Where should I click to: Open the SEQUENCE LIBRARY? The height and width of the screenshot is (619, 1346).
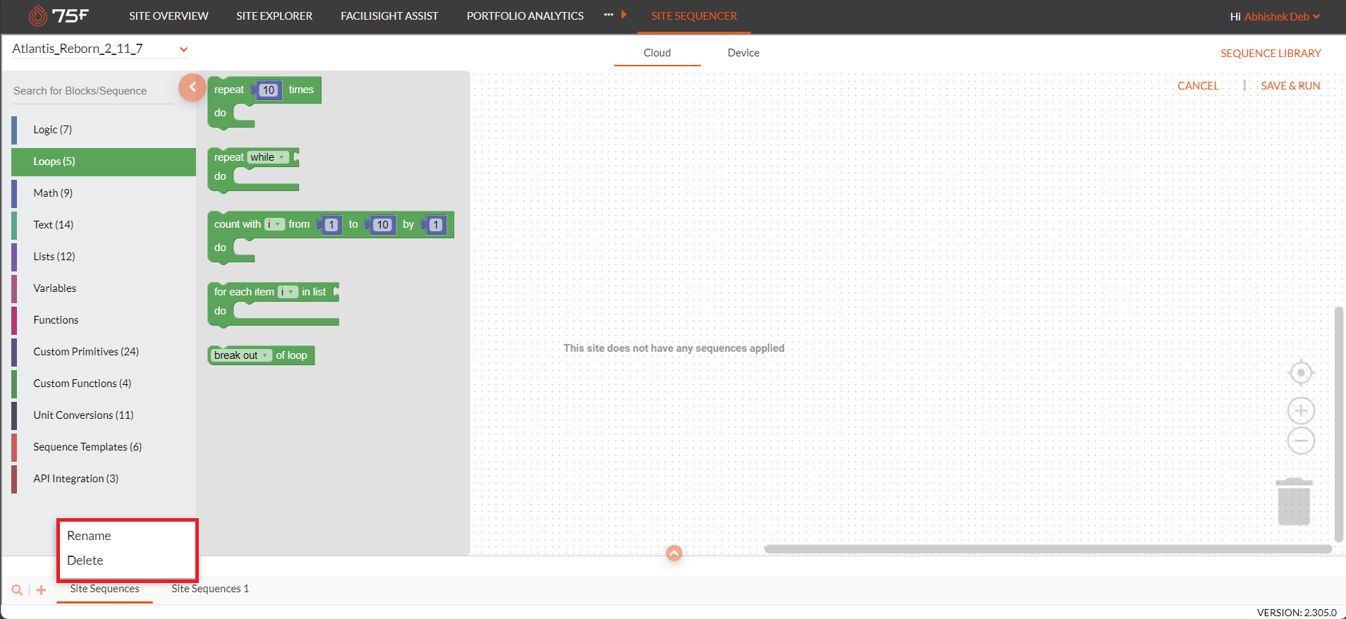[1271, 54]
